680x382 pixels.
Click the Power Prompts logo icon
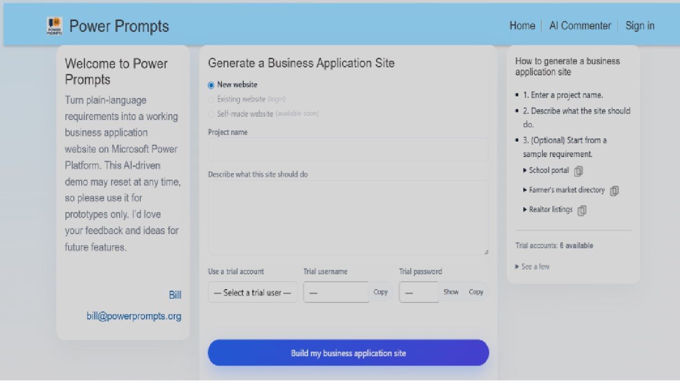click(x=54, y=26)
